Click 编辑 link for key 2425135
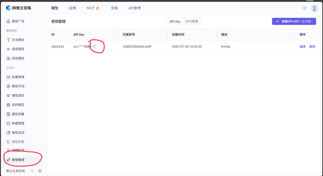Image resolution: width=323 pixels, height=176 pixels. pos(302,46)
